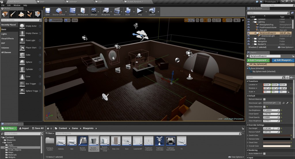This screenshot has height=159, width=295.
Task: Click Add New in Content Browser
Action: 9,129
